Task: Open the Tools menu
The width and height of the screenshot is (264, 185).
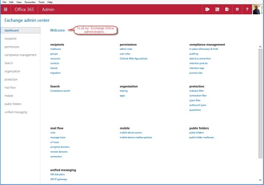Action: click(x=41, y=2)
